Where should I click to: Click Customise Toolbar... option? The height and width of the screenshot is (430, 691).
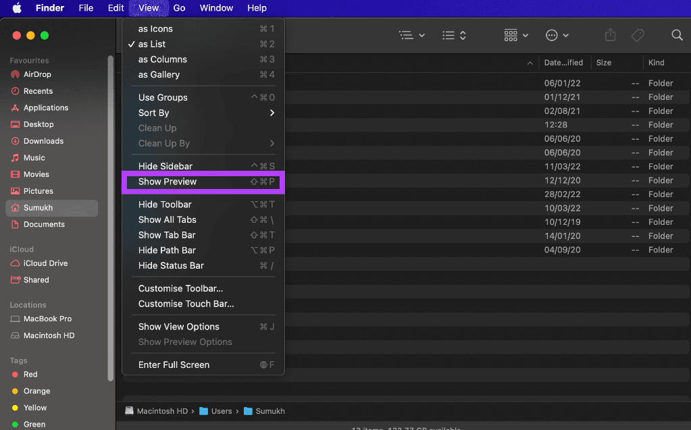click(180, 288)
